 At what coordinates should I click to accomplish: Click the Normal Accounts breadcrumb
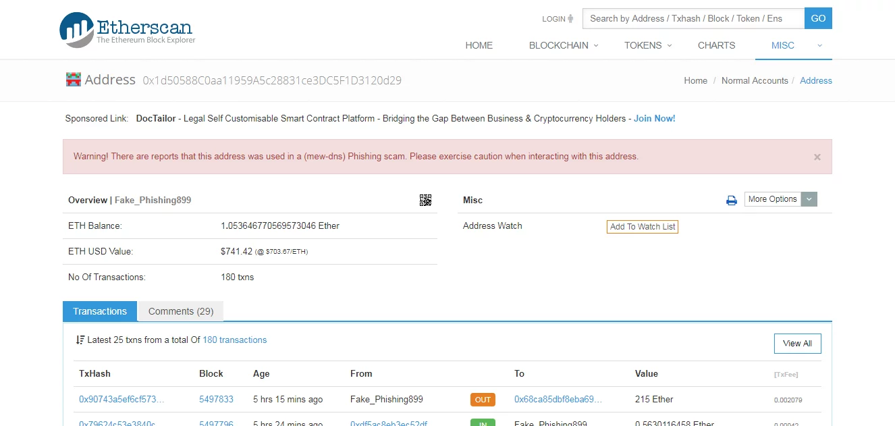(x=755, y=80)
